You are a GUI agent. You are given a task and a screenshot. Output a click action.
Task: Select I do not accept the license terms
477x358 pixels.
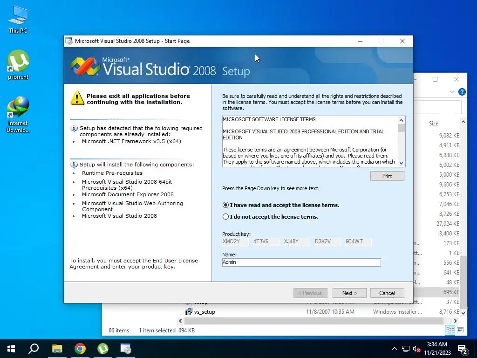(x=225, y=217)
